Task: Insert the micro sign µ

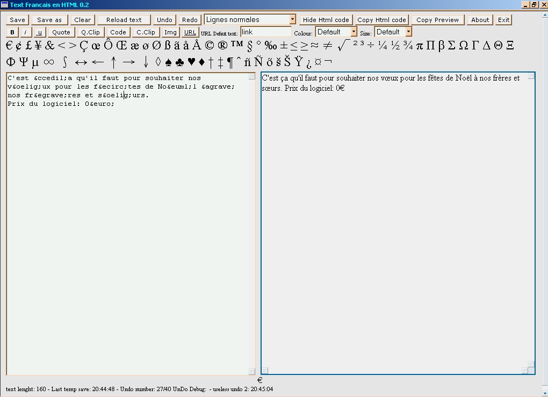Action: point(35,63)
